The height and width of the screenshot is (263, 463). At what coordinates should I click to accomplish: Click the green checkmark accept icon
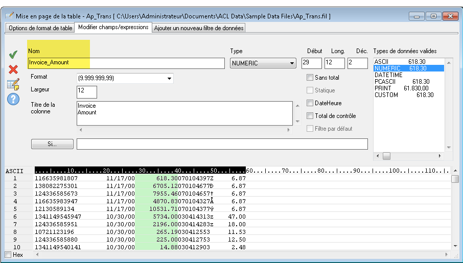13,54
